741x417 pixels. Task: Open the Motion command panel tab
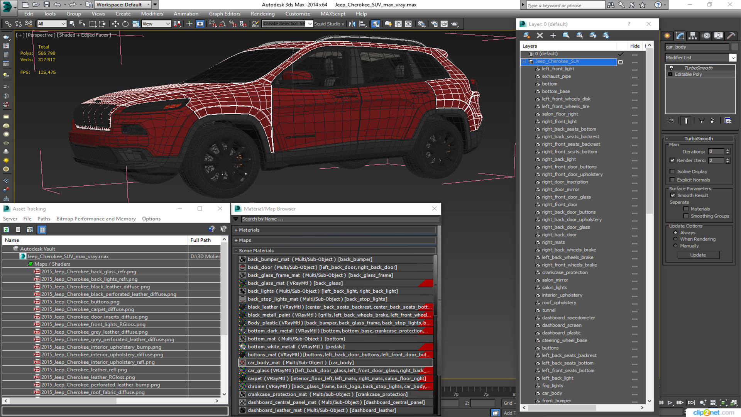[x=706, y=36]
